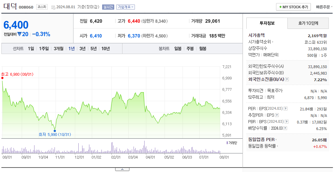The image size is (334, 172).
Task: Show the 일봉 candlestick chart
Action: pos(178,49)
